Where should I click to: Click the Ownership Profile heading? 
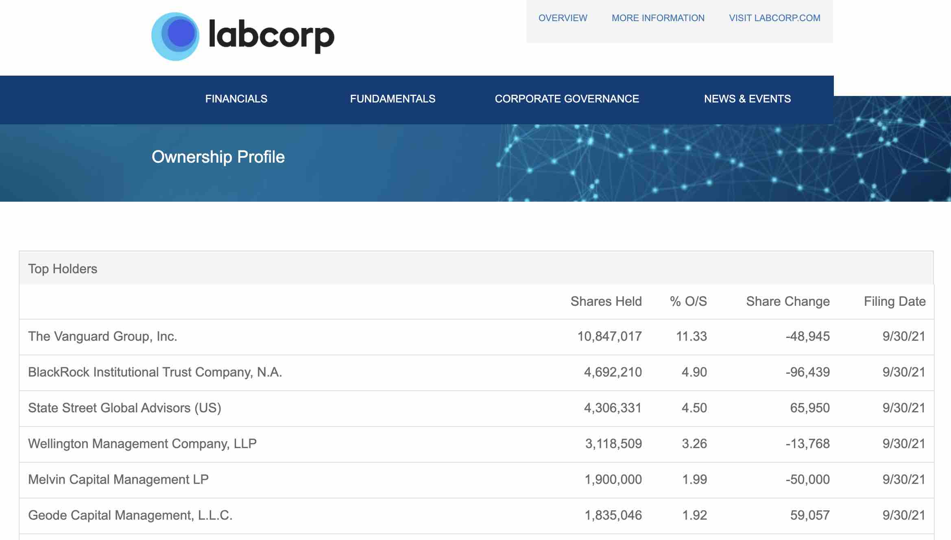click(x=218, y=157)
